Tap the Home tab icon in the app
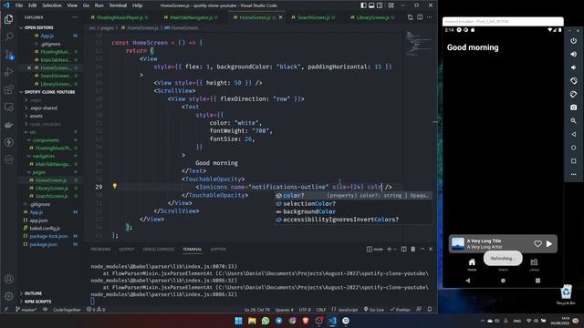Screen dimensions: 584x328 point(472,262)
